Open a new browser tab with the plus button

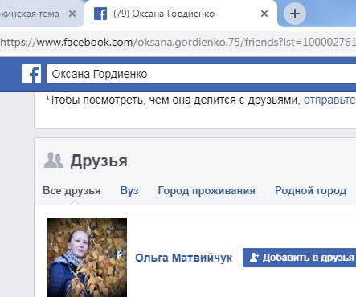click(295, 14)
